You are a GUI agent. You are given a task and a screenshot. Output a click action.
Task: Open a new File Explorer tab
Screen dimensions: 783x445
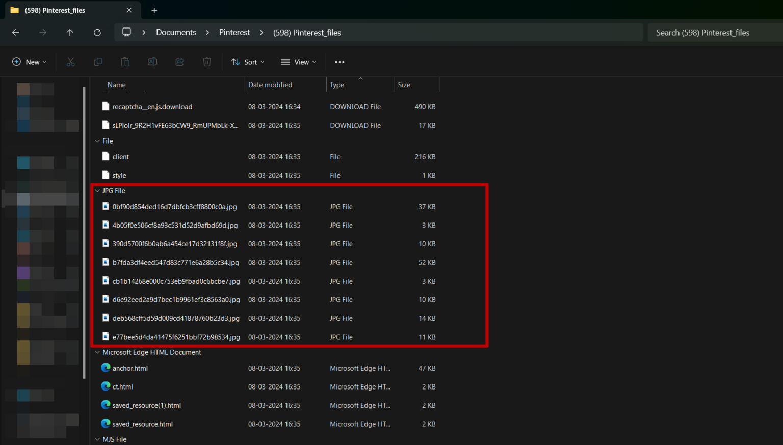click(x=154, y=10)
